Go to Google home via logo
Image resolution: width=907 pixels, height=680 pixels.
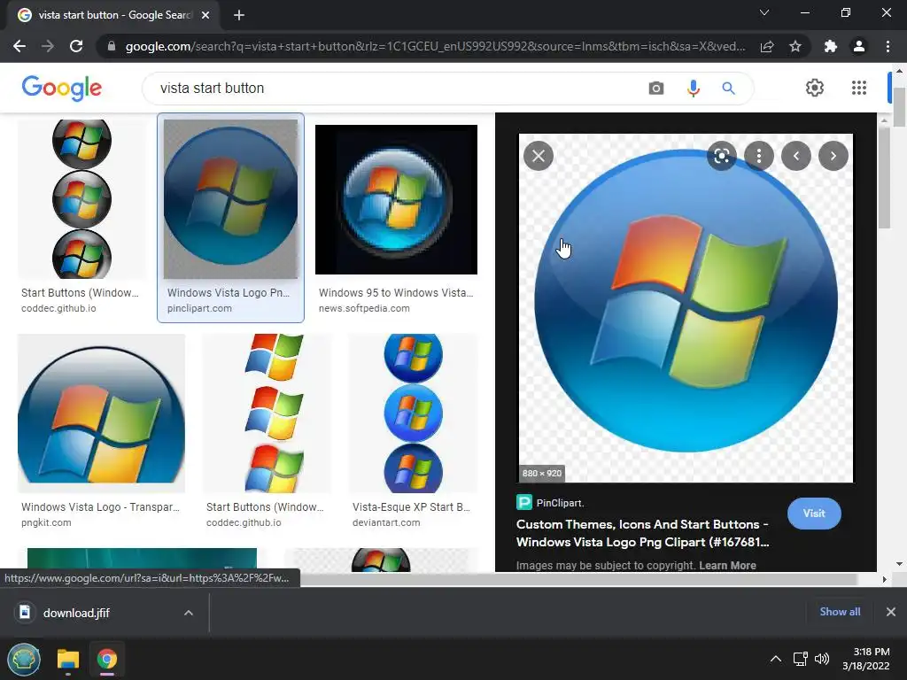pos(62,88)
